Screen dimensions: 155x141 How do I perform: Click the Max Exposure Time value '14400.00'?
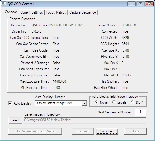60,81
